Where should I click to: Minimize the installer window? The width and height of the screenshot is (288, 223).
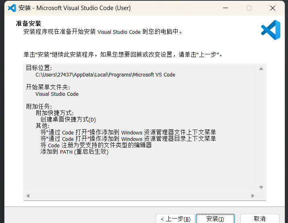click(x=226, y=8)
